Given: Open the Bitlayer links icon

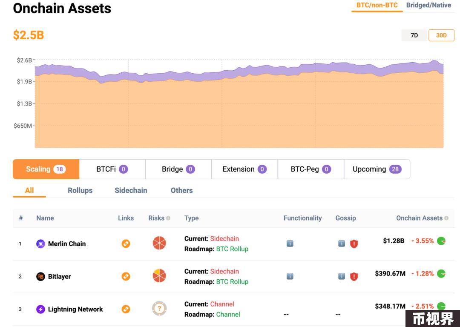Looking at the screenshot, I should (x=126, y=277).
